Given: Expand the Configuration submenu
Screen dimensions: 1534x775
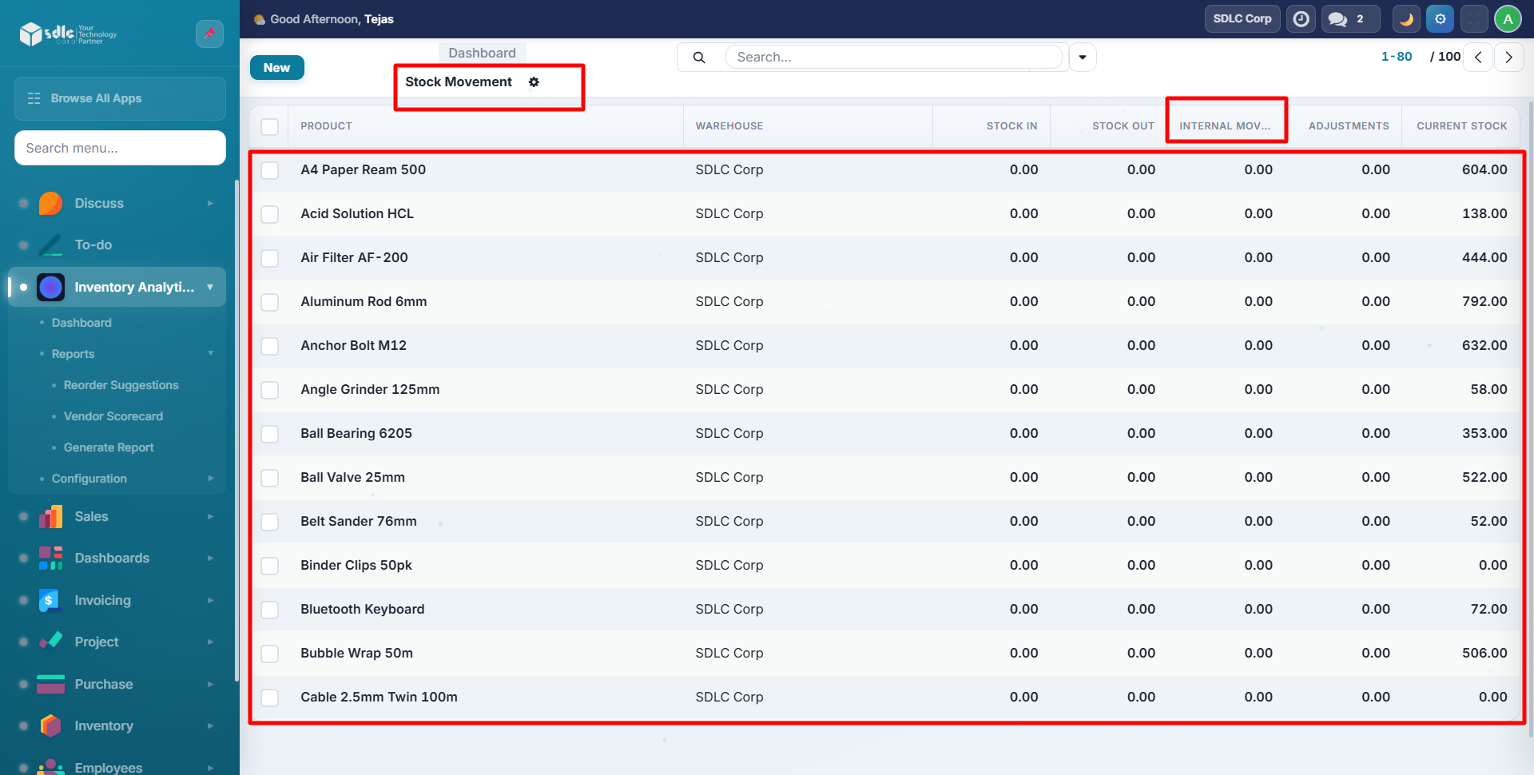Looking at the screenshot, I should 211,479.
